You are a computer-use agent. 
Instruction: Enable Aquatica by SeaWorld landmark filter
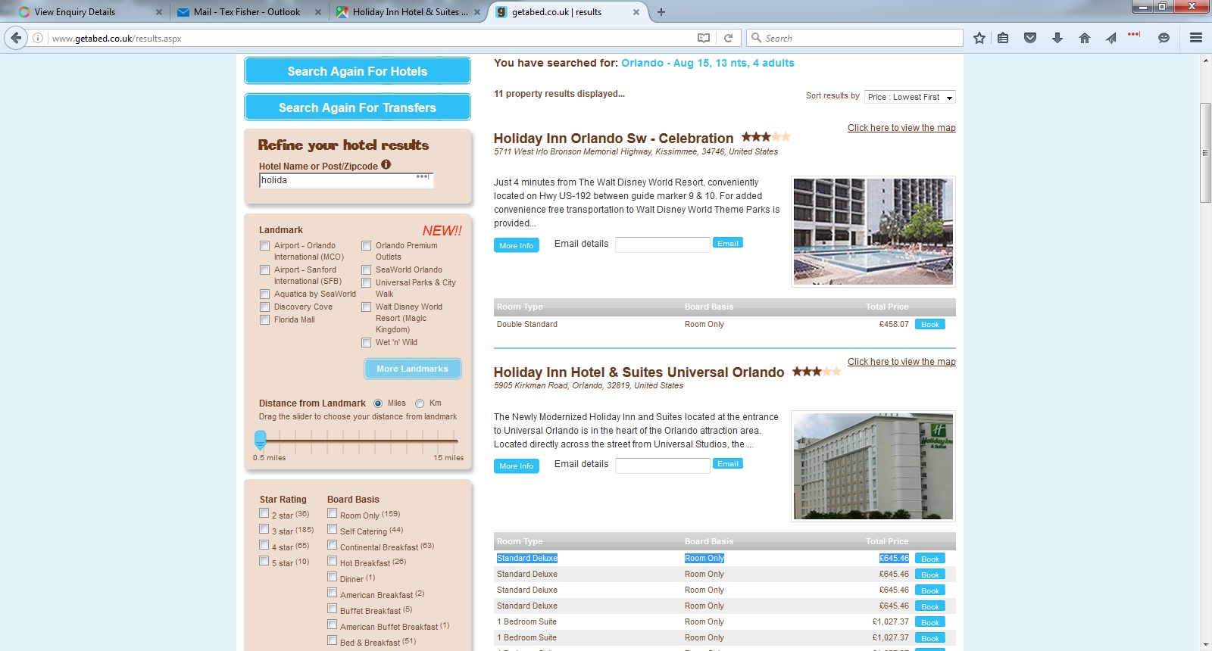click(264, 294)
